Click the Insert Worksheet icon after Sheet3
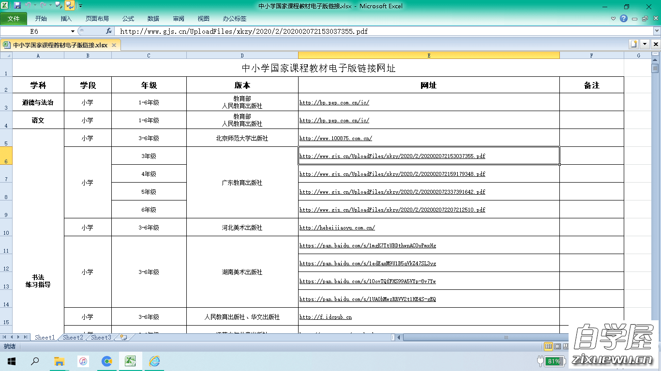 pos(123,337)
